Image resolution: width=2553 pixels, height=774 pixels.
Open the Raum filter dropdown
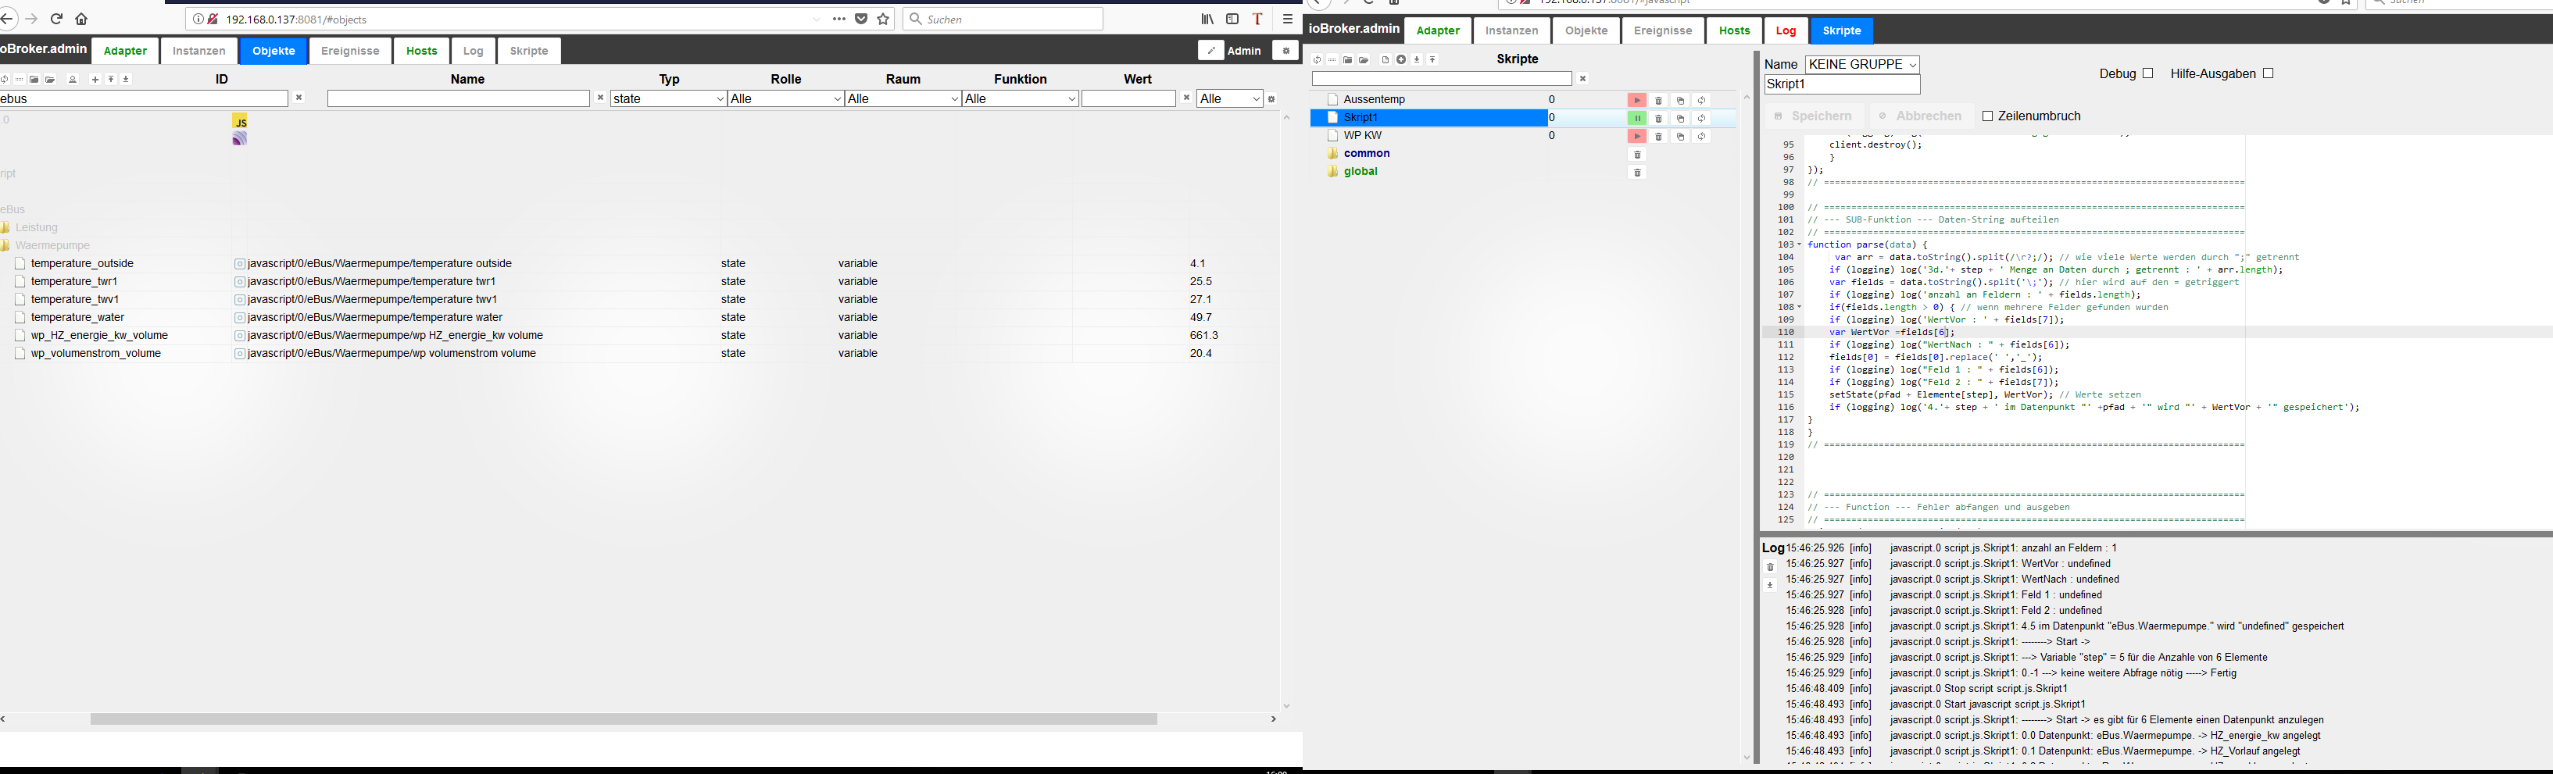pos(904,98)
